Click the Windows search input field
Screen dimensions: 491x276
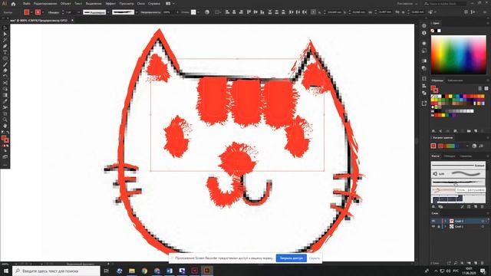point(56,271)
